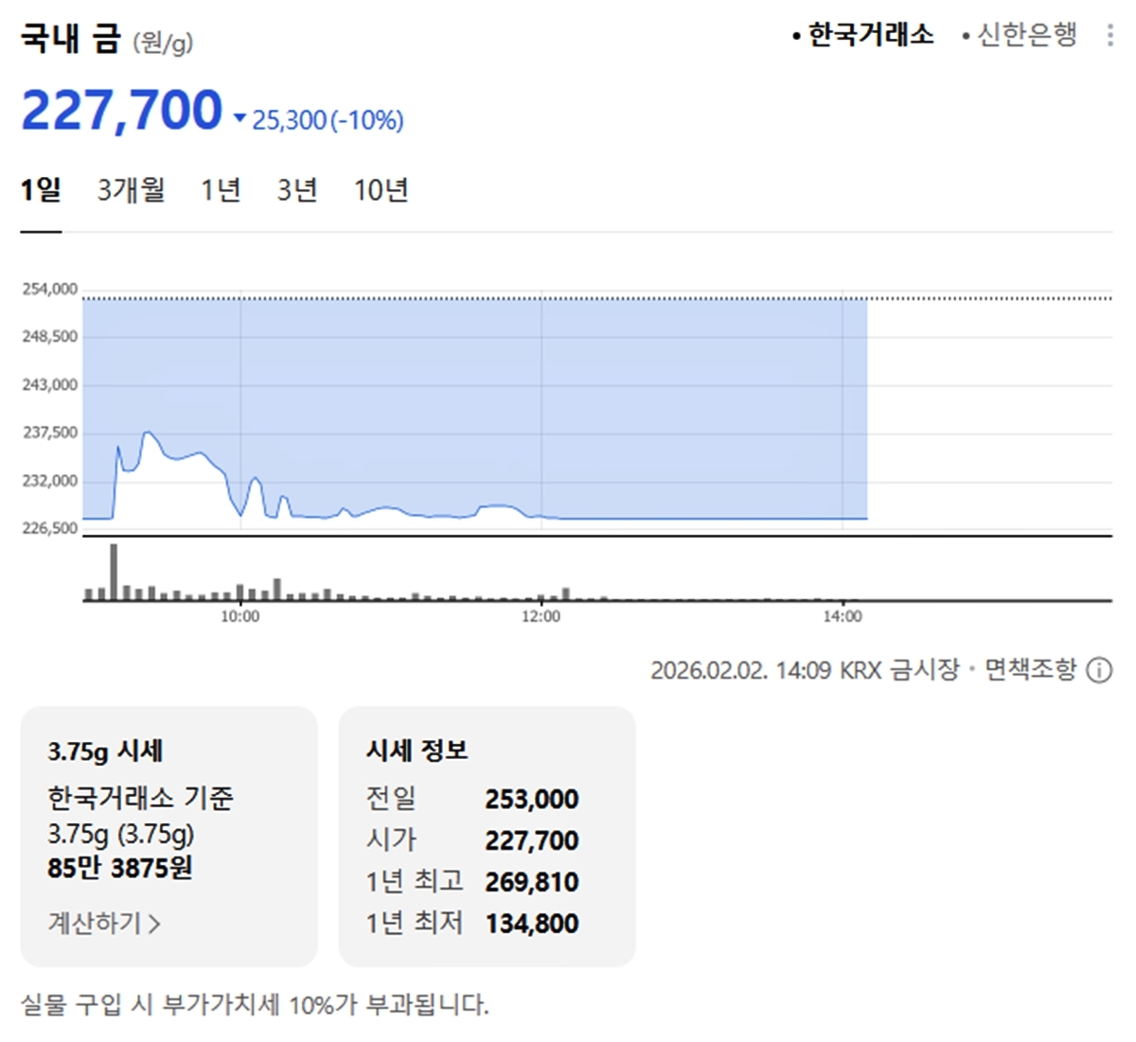Viewport: 1136px width, 1042px height.
Task: Click the large current price 227,700
Action: pyautogui.click(x=121, y=110)
